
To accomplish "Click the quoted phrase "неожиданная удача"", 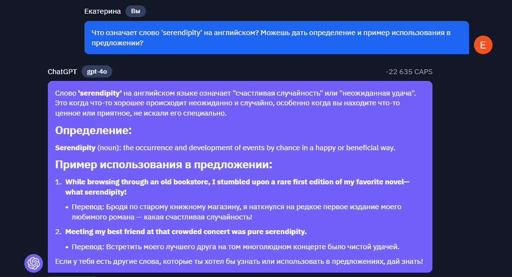I will [377, 93].
